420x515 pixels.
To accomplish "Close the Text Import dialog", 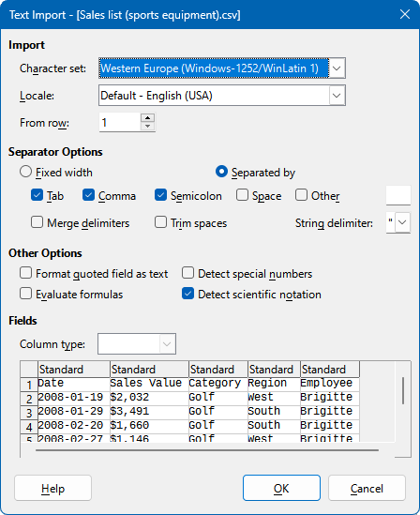I will (405, 14).
